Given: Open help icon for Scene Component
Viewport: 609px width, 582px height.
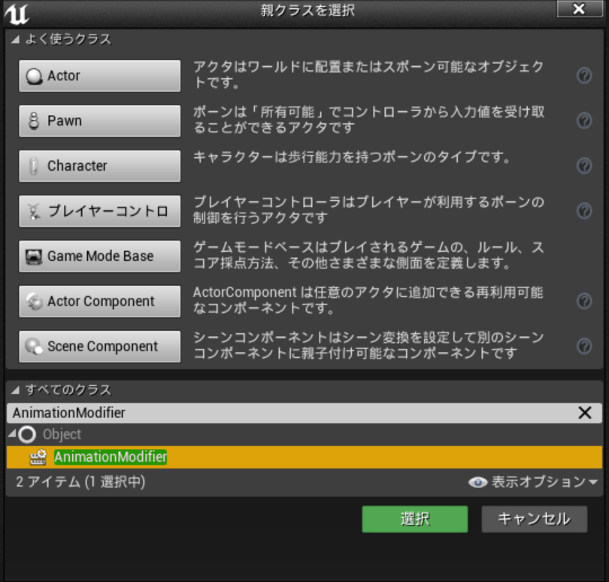Looking at the screenshot, I should 584,346.
